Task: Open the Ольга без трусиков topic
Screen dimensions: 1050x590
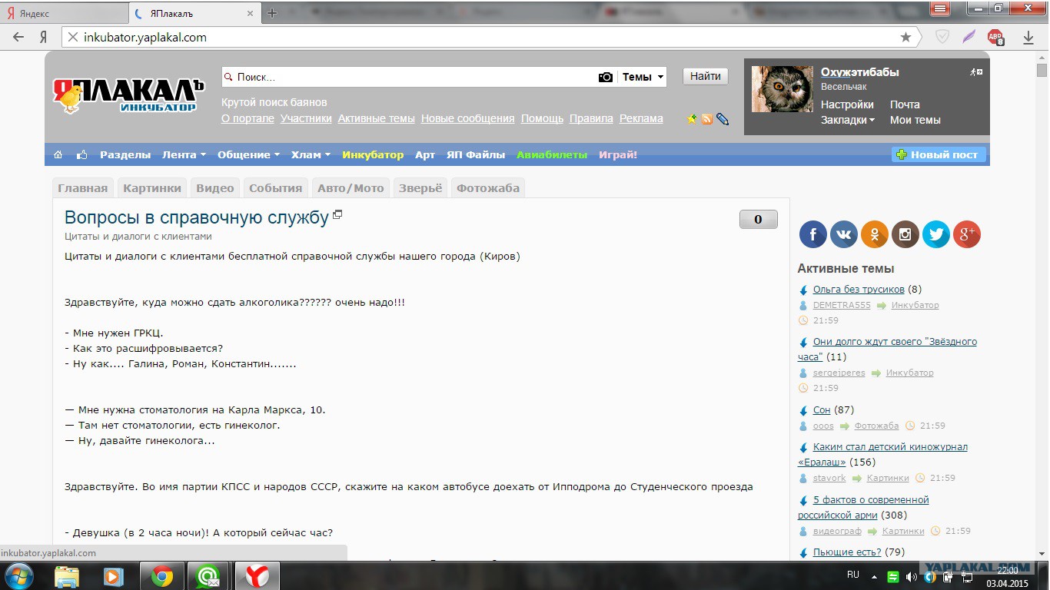Action: [x=859, y=290]
